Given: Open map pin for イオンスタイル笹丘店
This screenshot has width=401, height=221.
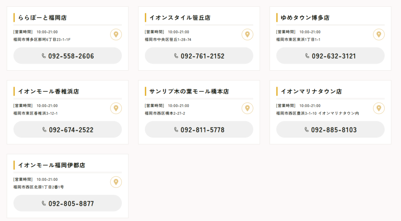Looking at the screenshot, I should click(247, 34).
